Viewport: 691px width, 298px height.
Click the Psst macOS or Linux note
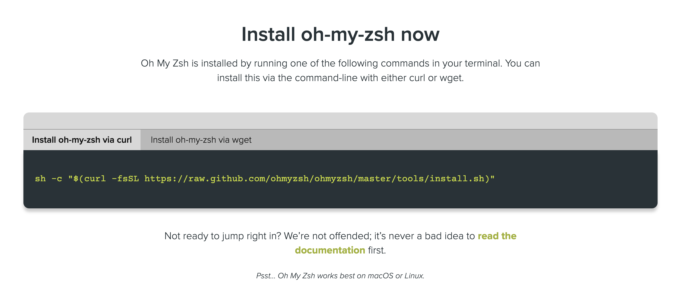click(x=340, y=276)
